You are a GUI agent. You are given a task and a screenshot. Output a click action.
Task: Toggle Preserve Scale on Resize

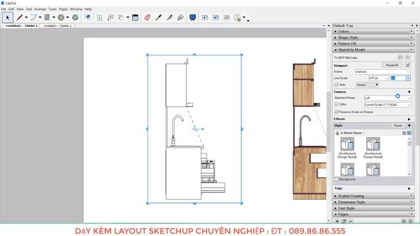(x=337, y=112)
